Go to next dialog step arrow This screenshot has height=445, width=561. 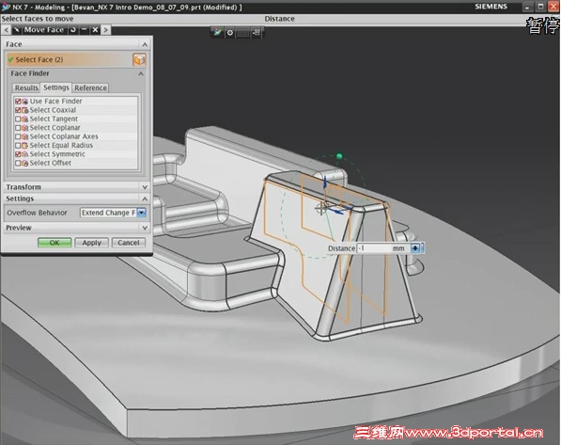tap(105, 30)
